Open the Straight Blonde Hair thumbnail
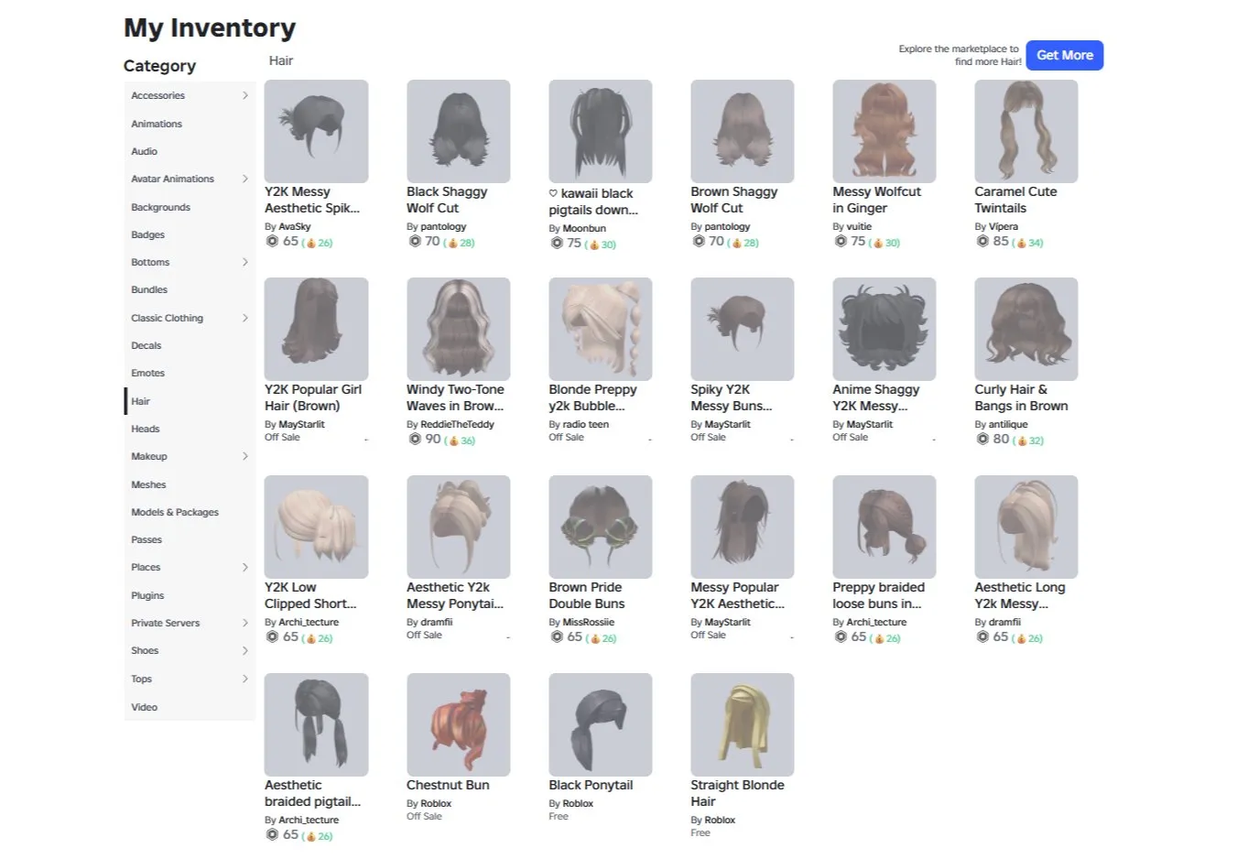The image size is (1248, 859). click(742, 724)
